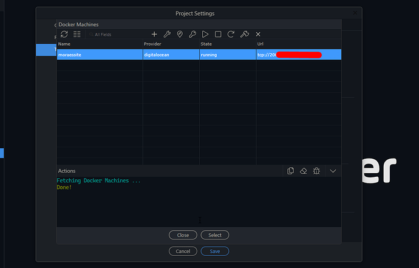
Task: Sort by Name column header
Action: (100, 44)
